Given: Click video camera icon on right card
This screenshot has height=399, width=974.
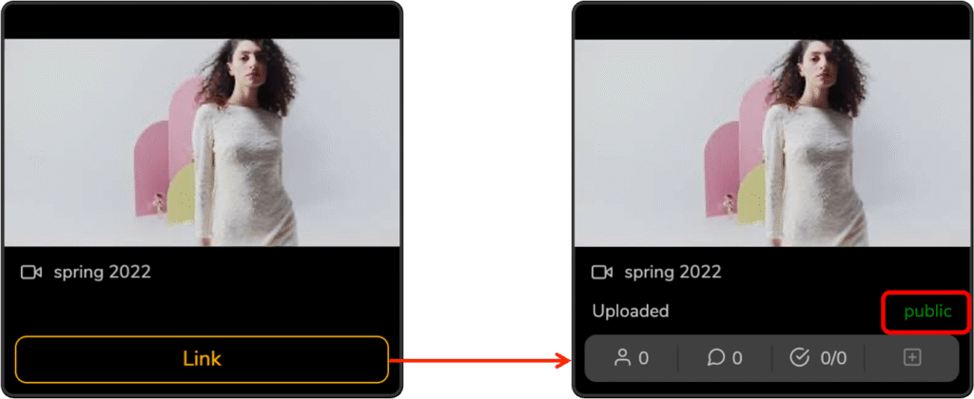Looking at the screenshot, I should pyautogui.click(x=602, y=273).
